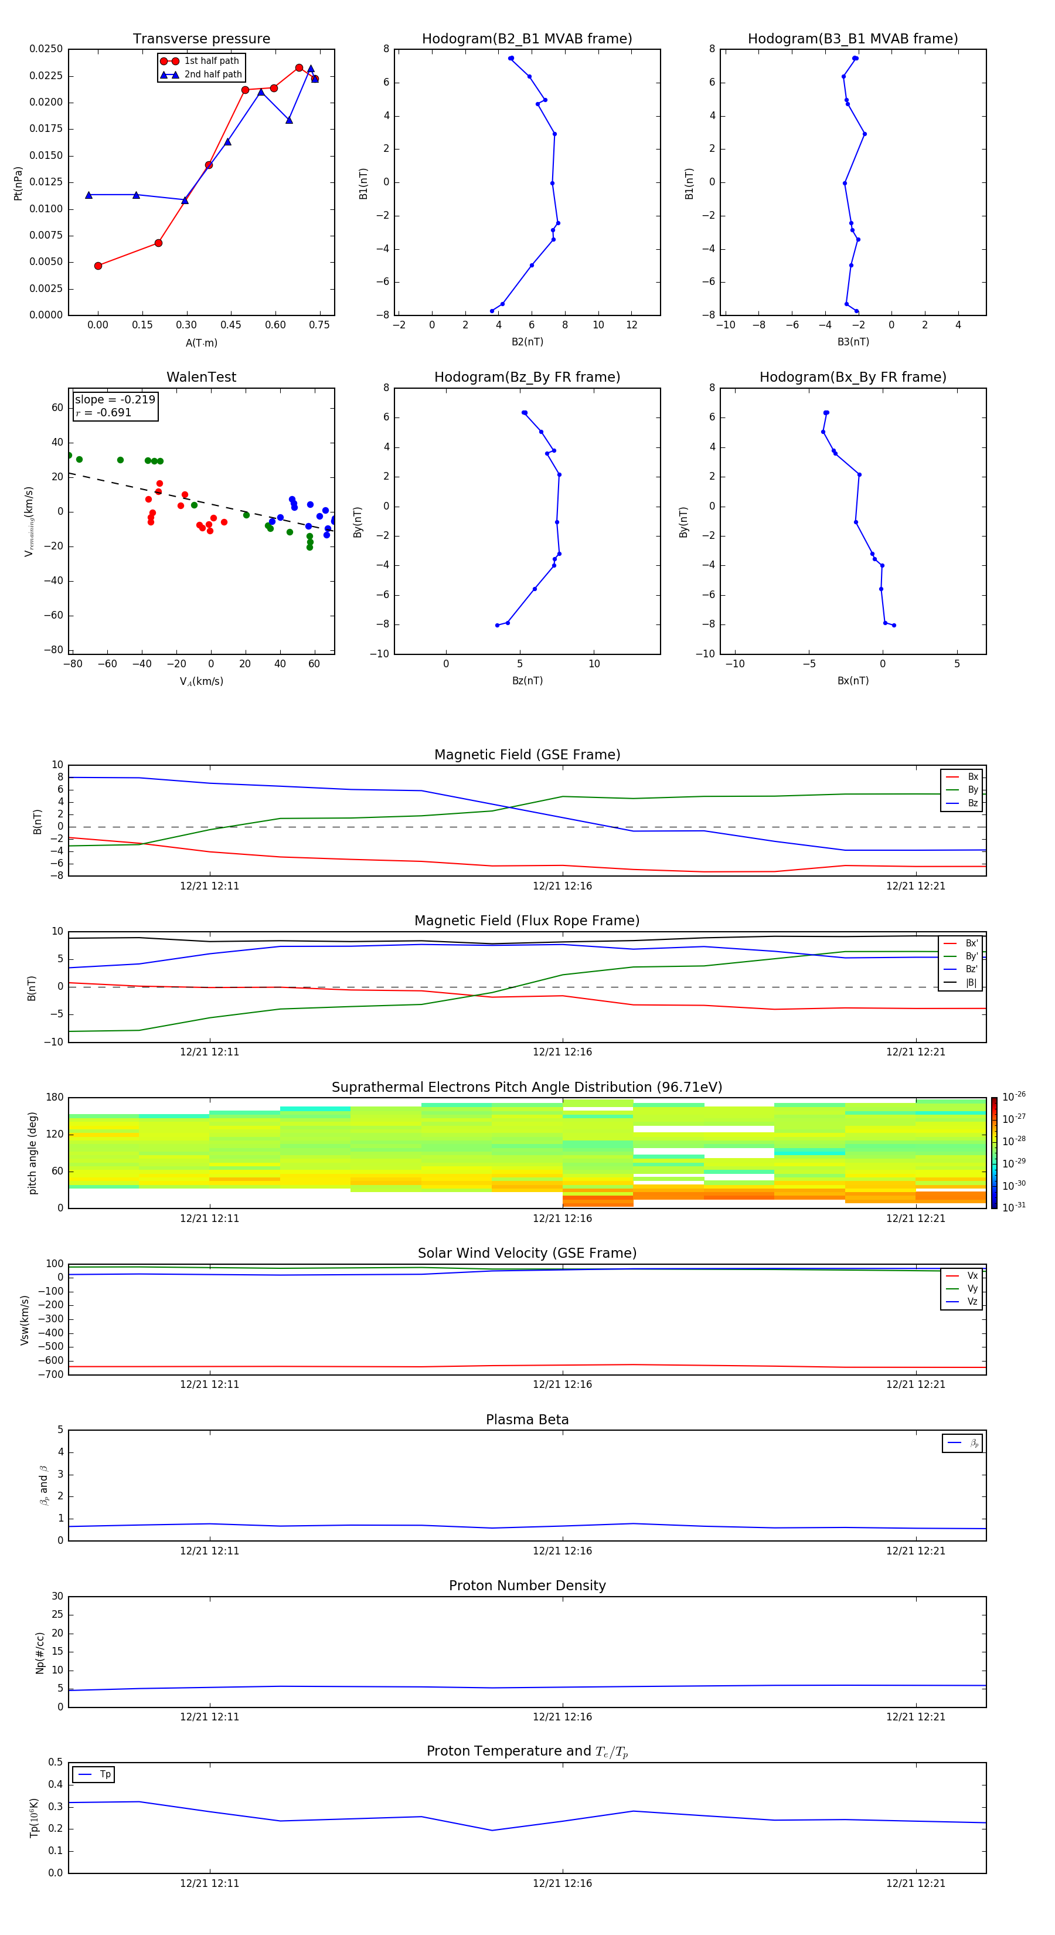Viewport: 1055px width, 1935px height.
Task: Select 'Vx' in solar wind velocity legend
Action: pyautogui.click(x=962, y=1275)
